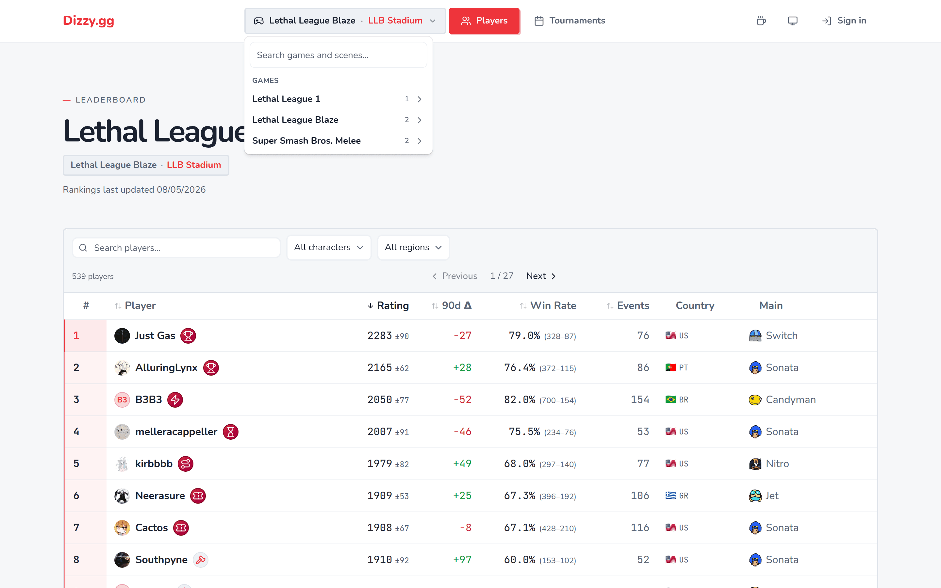Screen dimensions: 941x588
Task: Click events count 116 in Cactos row
Action: point(640,528)
